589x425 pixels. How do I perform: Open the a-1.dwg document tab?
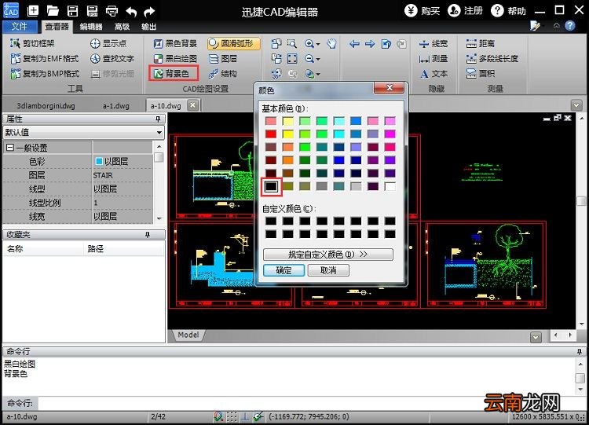(x=116, y=106)
